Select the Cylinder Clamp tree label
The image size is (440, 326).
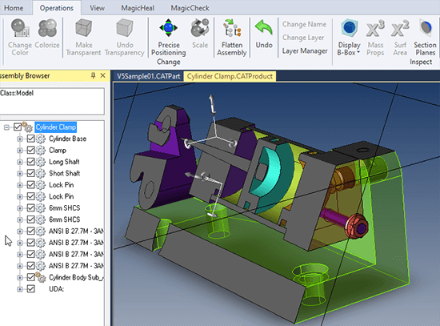coord(55,127)
